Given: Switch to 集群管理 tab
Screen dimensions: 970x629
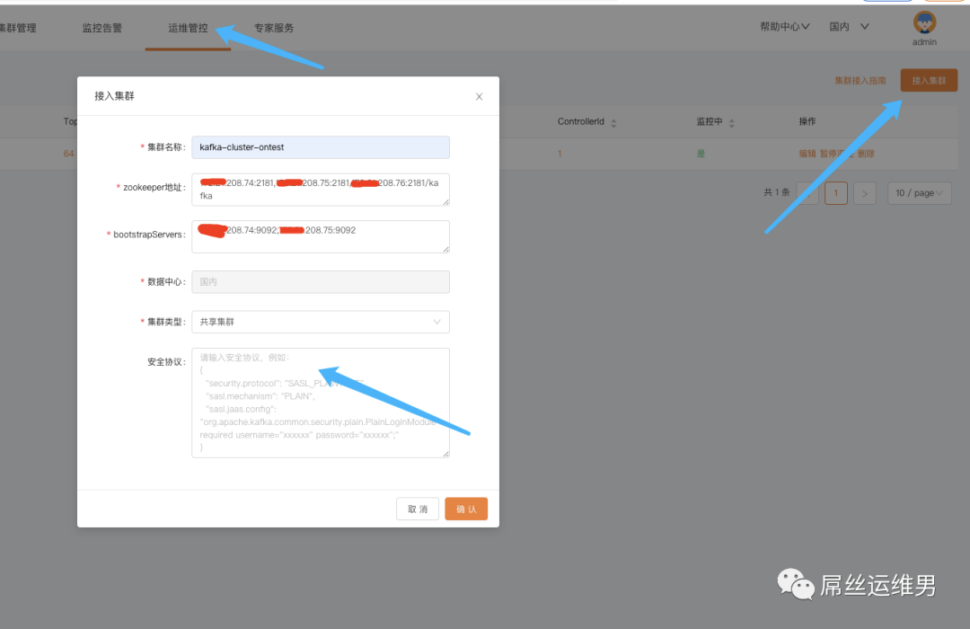Looking at the screenshot, I should coord(18,28).
